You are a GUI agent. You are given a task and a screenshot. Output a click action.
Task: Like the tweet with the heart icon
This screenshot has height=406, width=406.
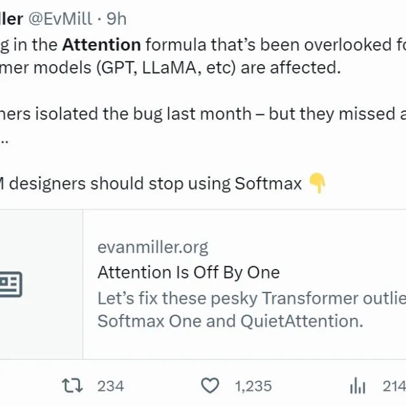click(x=210, y=386)
